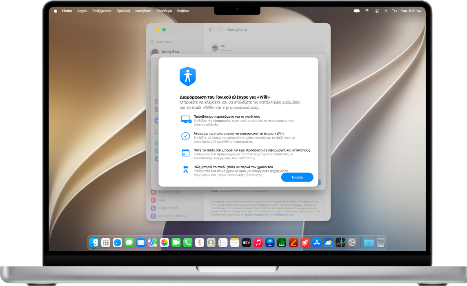Open link 'Τρόπος διαχείρισης των δεδομένων σας'

[269, 214]
